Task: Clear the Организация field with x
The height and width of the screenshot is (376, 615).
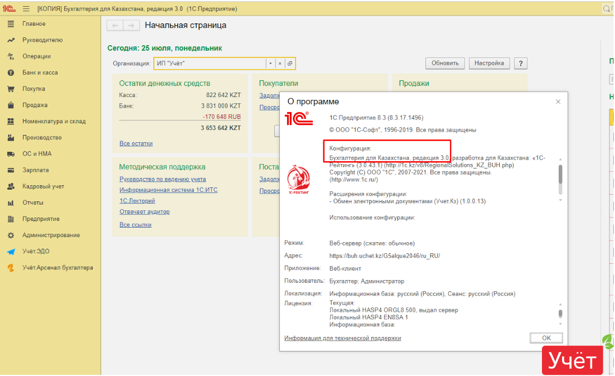Action: [280, 64]
